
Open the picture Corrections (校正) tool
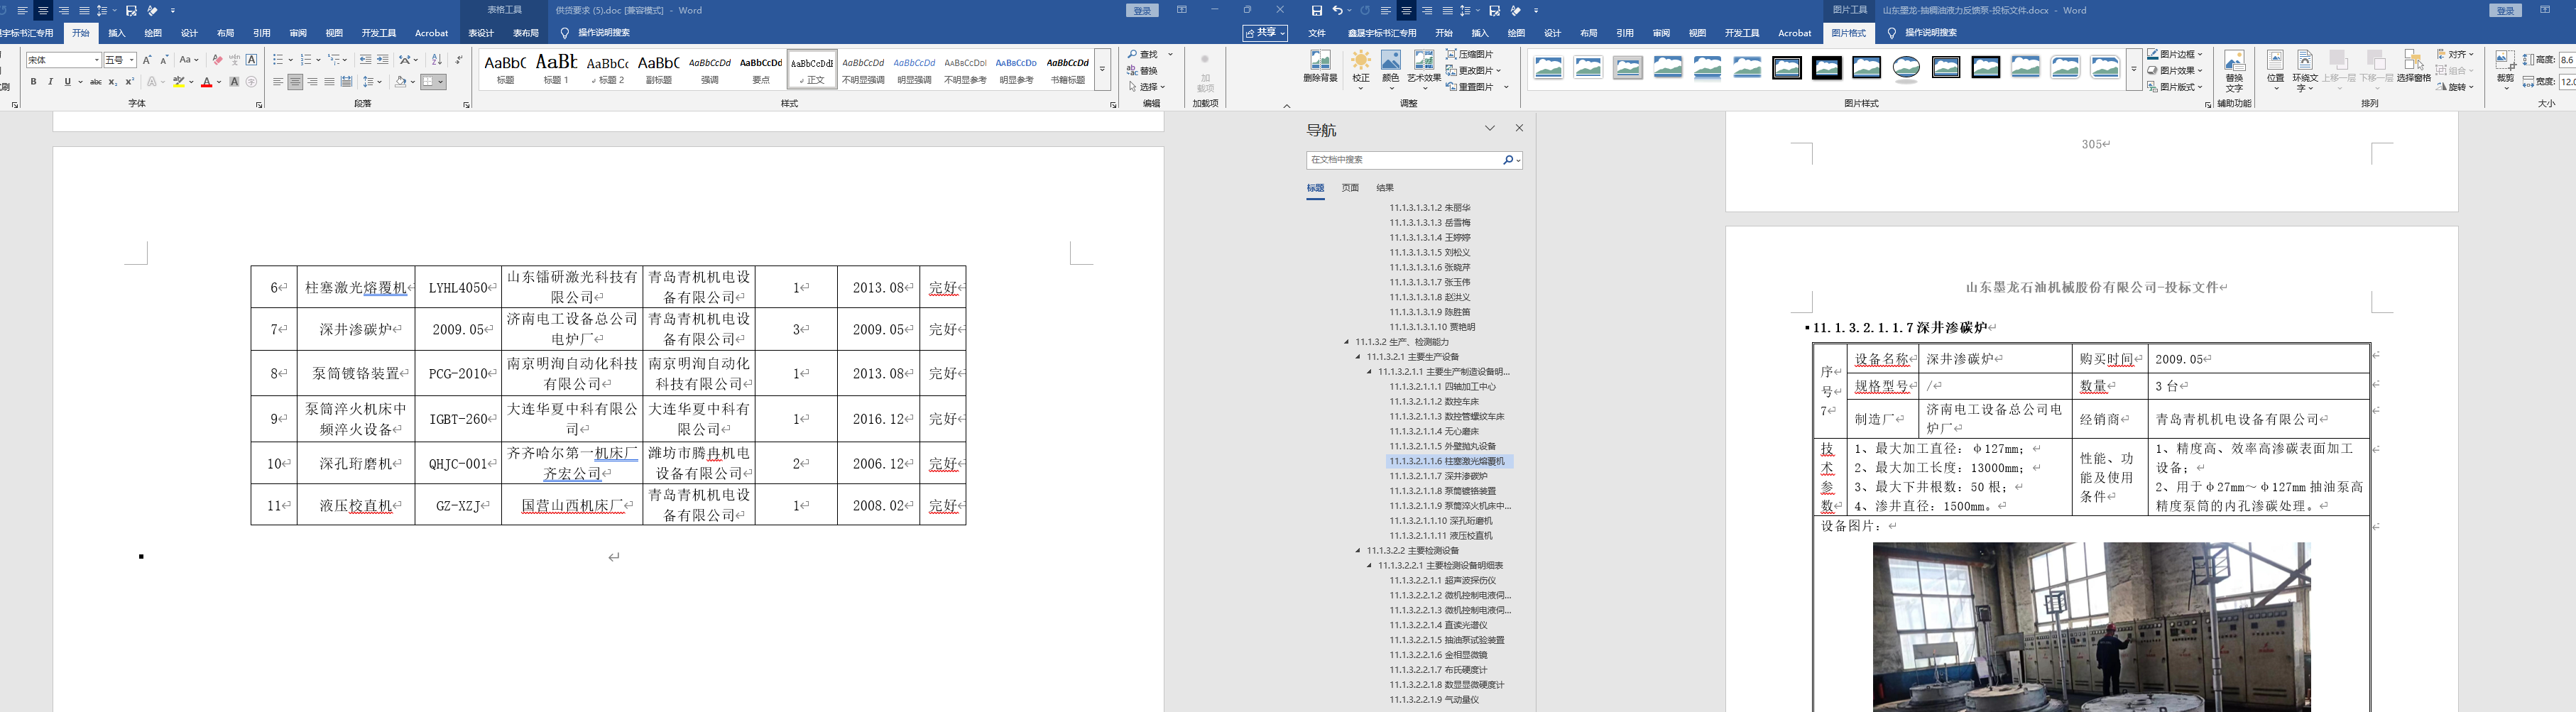tap(1361, 66)
